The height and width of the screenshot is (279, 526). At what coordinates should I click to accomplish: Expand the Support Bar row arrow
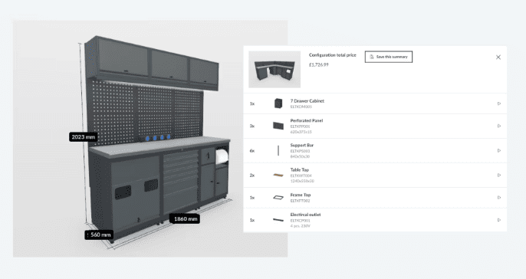tap(499, 150)
